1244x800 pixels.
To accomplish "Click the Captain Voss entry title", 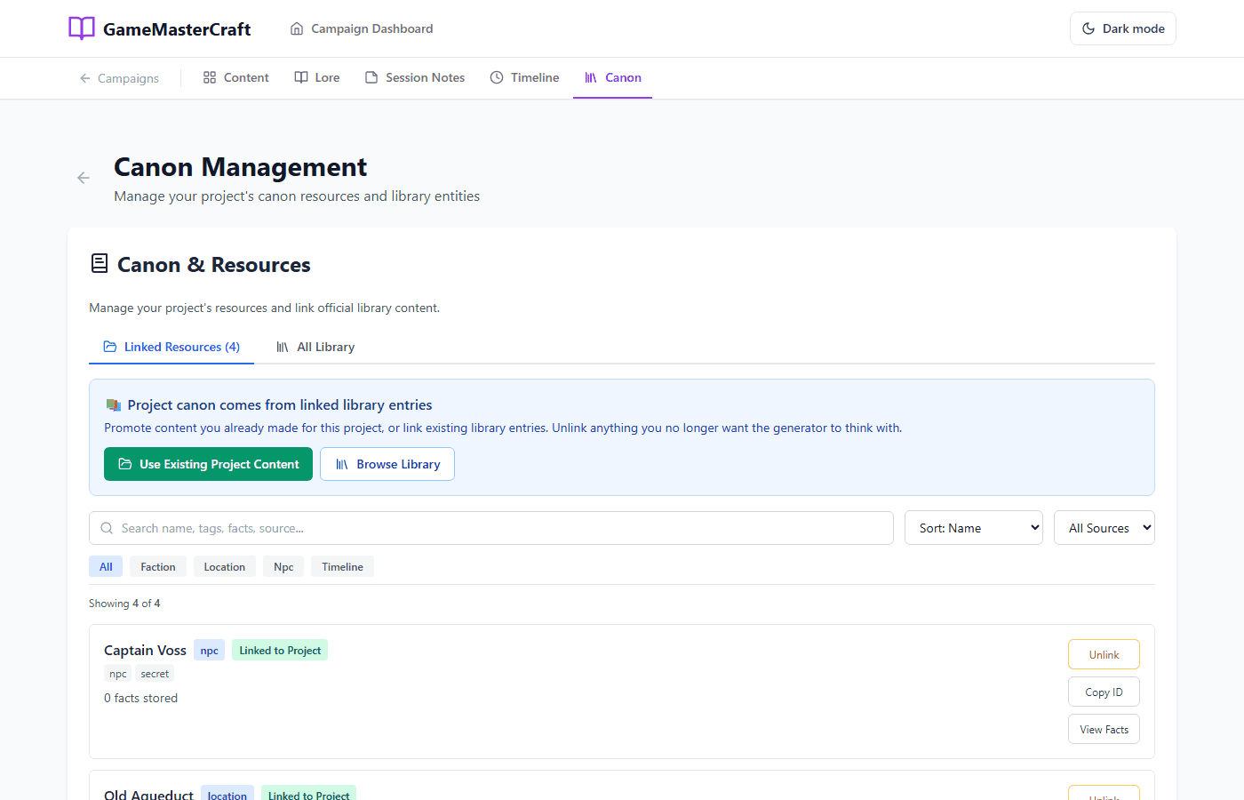I will (145, 651).
